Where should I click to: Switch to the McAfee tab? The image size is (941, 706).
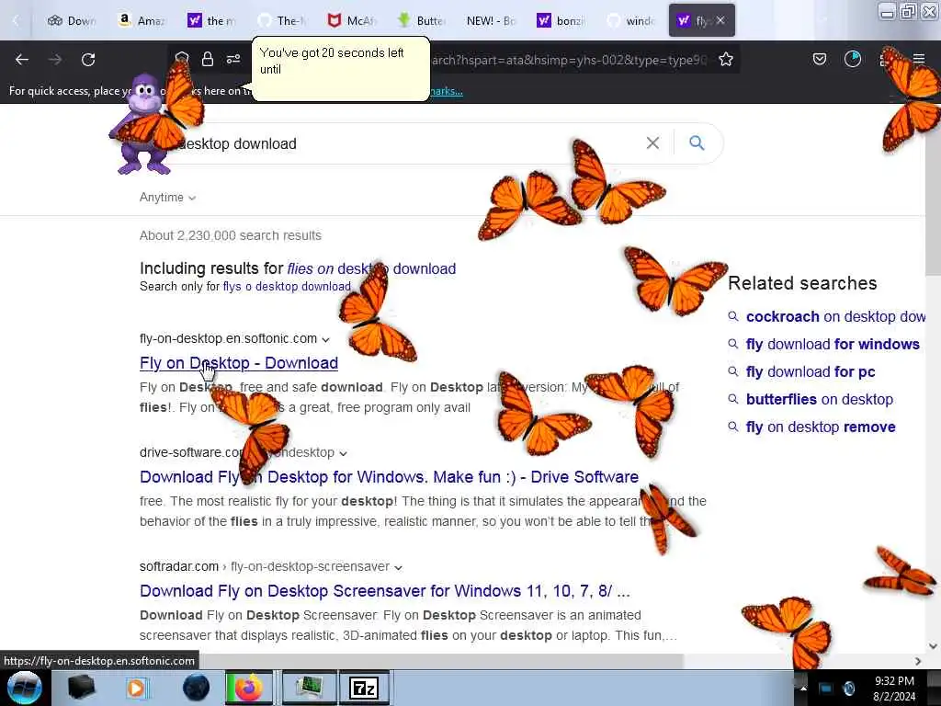[x=352, y=20]
